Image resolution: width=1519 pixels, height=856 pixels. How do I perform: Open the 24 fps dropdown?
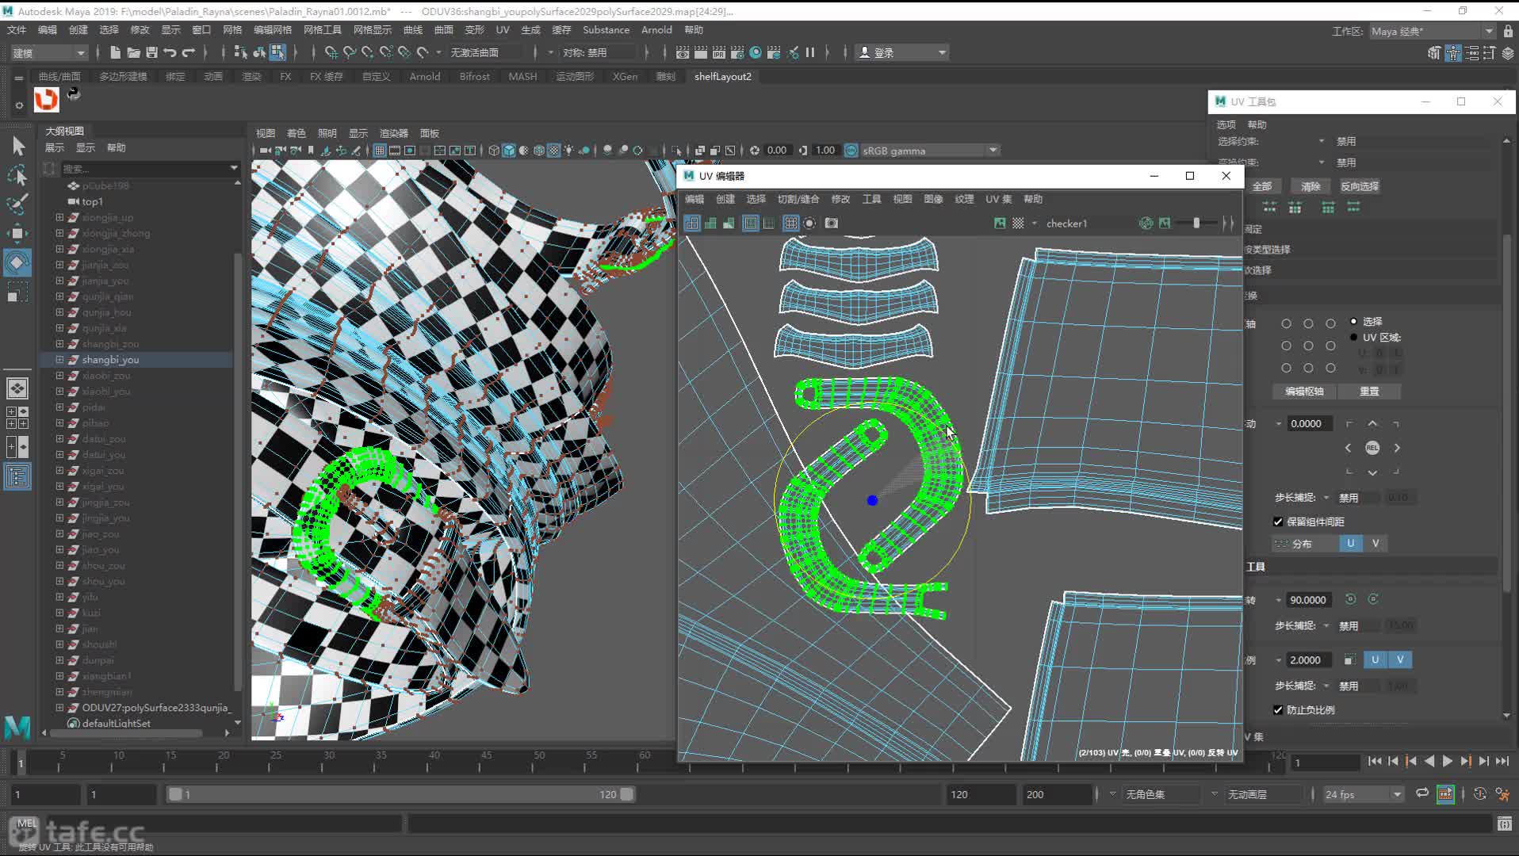click(1362, 794)
